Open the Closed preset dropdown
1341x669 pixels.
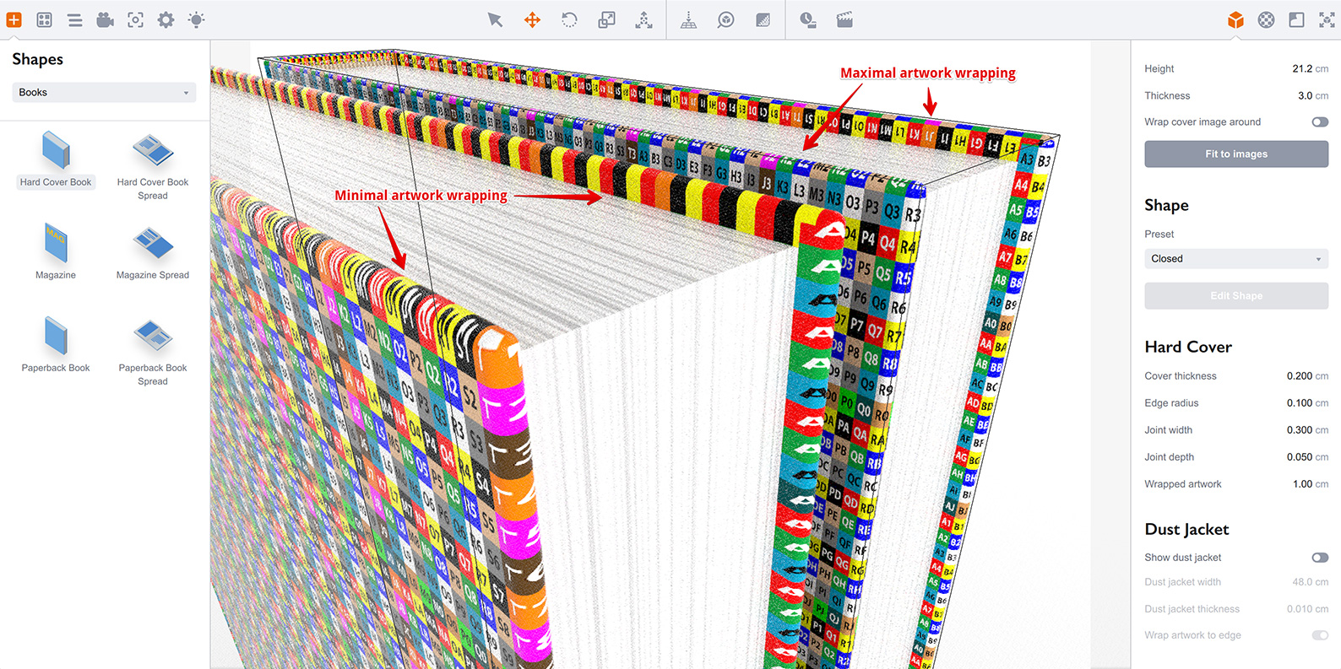coord(1236,259)
